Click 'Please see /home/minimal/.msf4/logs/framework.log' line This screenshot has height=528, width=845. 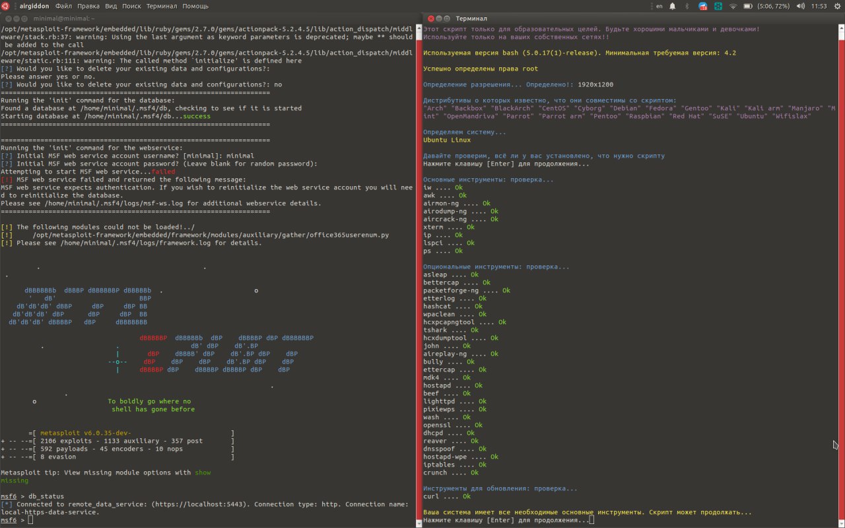131,243
